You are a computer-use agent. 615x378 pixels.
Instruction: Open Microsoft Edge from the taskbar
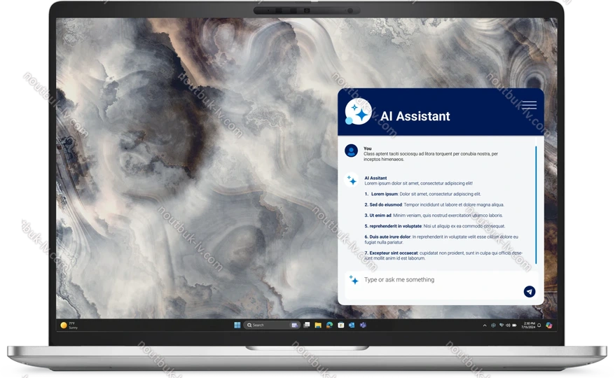tap(329, 325)
